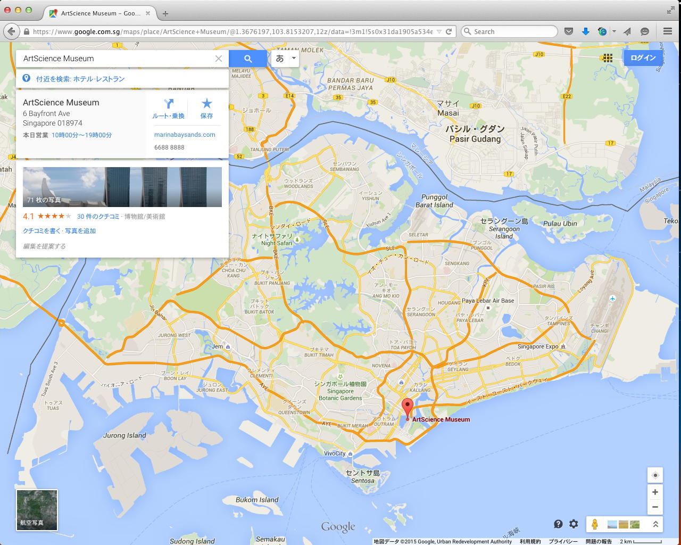The image size is (681, 545).
Task: Click the site lock icon in address bar
Action: [x=26, y=31]
